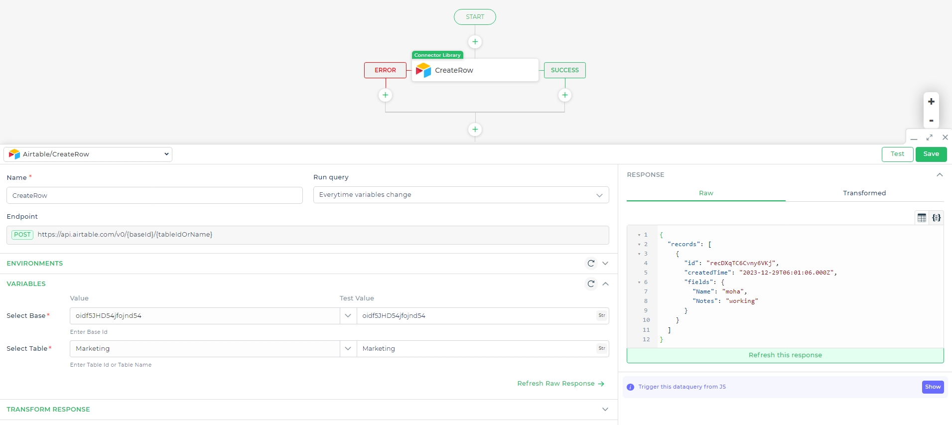The height and width of the screenshot is (425, 952).
Task: Click the Enter Table Id or Table Name hint
Action: point(111,365)
